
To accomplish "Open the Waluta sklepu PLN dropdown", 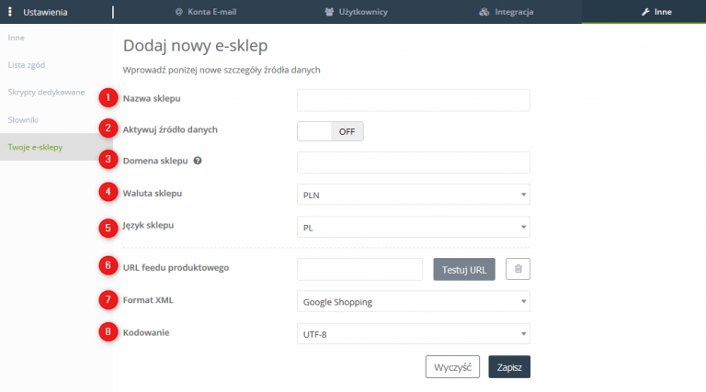I will [x=414, y=195].
